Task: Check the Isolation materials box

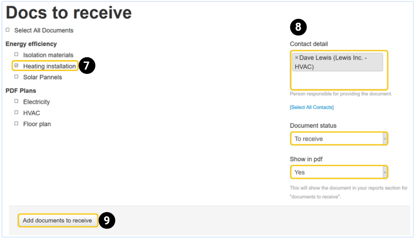Action: (17, 54)
